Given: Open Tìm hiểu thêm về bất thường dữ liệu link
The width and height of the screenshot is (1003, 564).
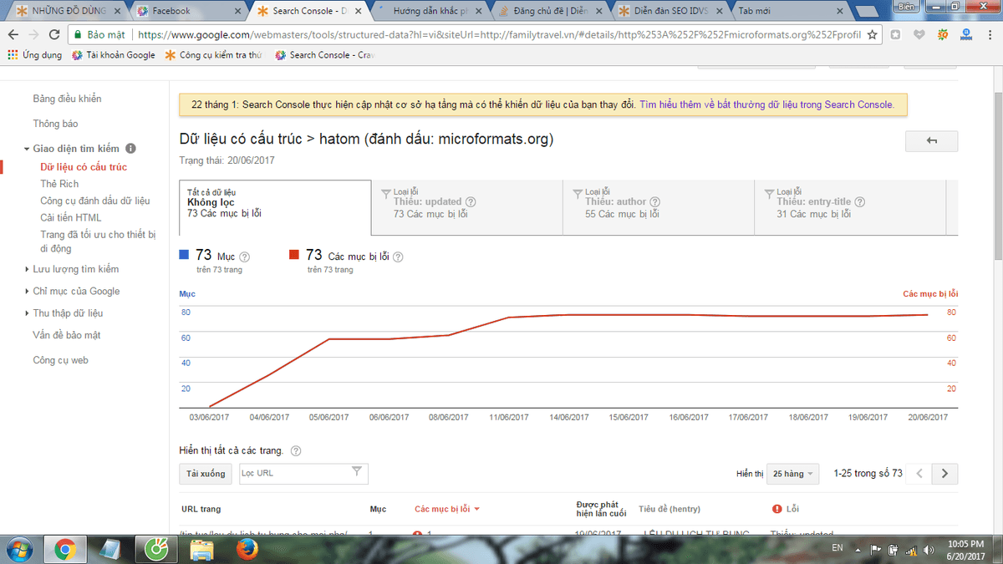Looking at the screenshot, I should pyautogui.click(x=766, y=105).
